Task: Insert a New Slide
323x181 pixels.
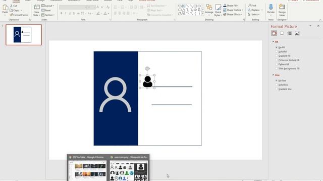Action: pyautogui.click(x=36, y=10)
